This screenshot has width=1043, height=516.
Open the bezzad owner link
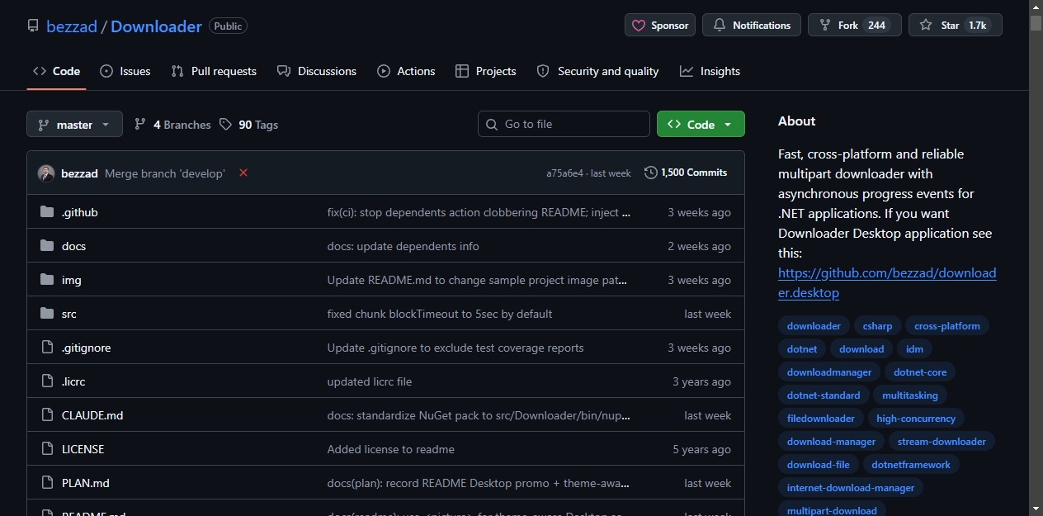pyautogui.click(x=72, y=26)
